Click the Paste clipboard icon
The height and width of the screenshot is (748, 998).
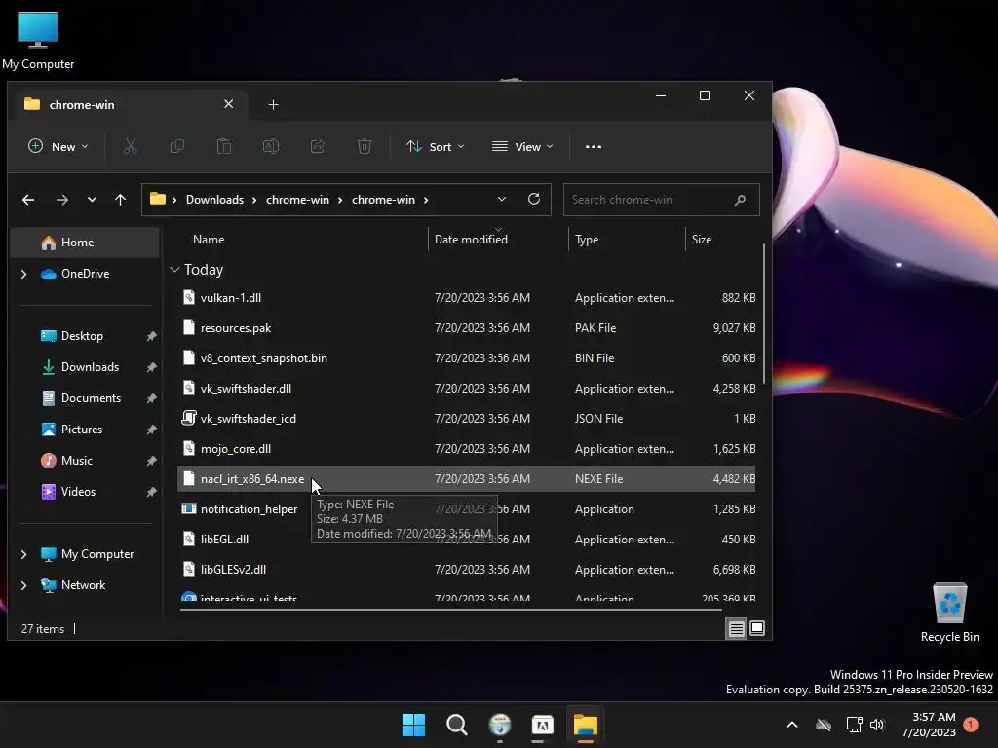224,147
